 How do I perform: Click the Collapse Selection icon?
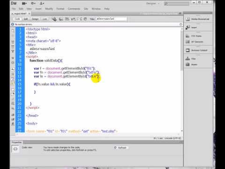click(13, 46)
